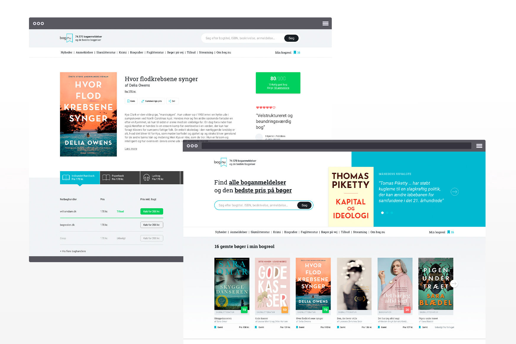516x344 pixels.
Task: Click the Min bogreol text in the front window
Action: click(x=437, y=232)
